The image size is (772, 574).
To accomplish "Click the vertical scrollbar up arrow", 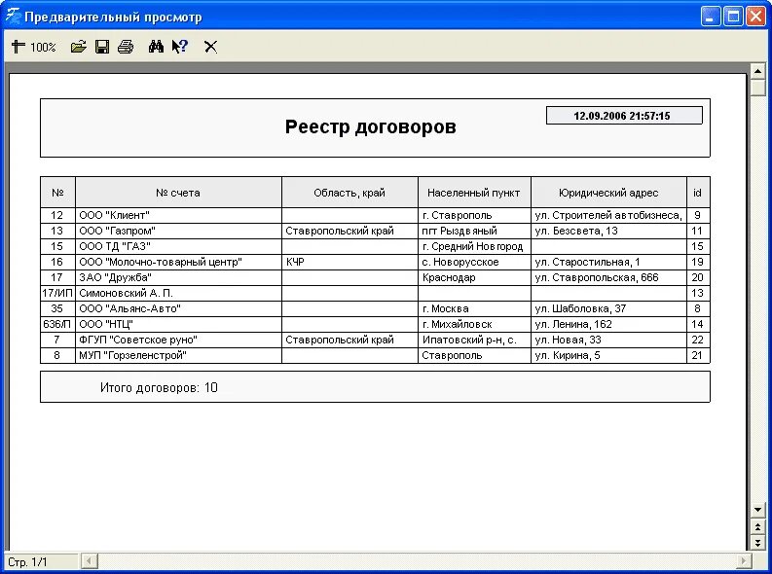I will tap(757, 72).
